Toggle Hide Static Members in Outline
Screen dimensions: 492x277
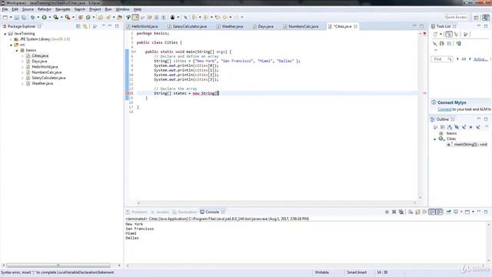tap(464, 127)
